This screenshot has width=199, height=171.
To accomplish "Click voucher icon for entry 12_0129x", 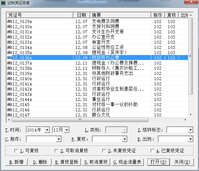I will (x=9, y=21).
